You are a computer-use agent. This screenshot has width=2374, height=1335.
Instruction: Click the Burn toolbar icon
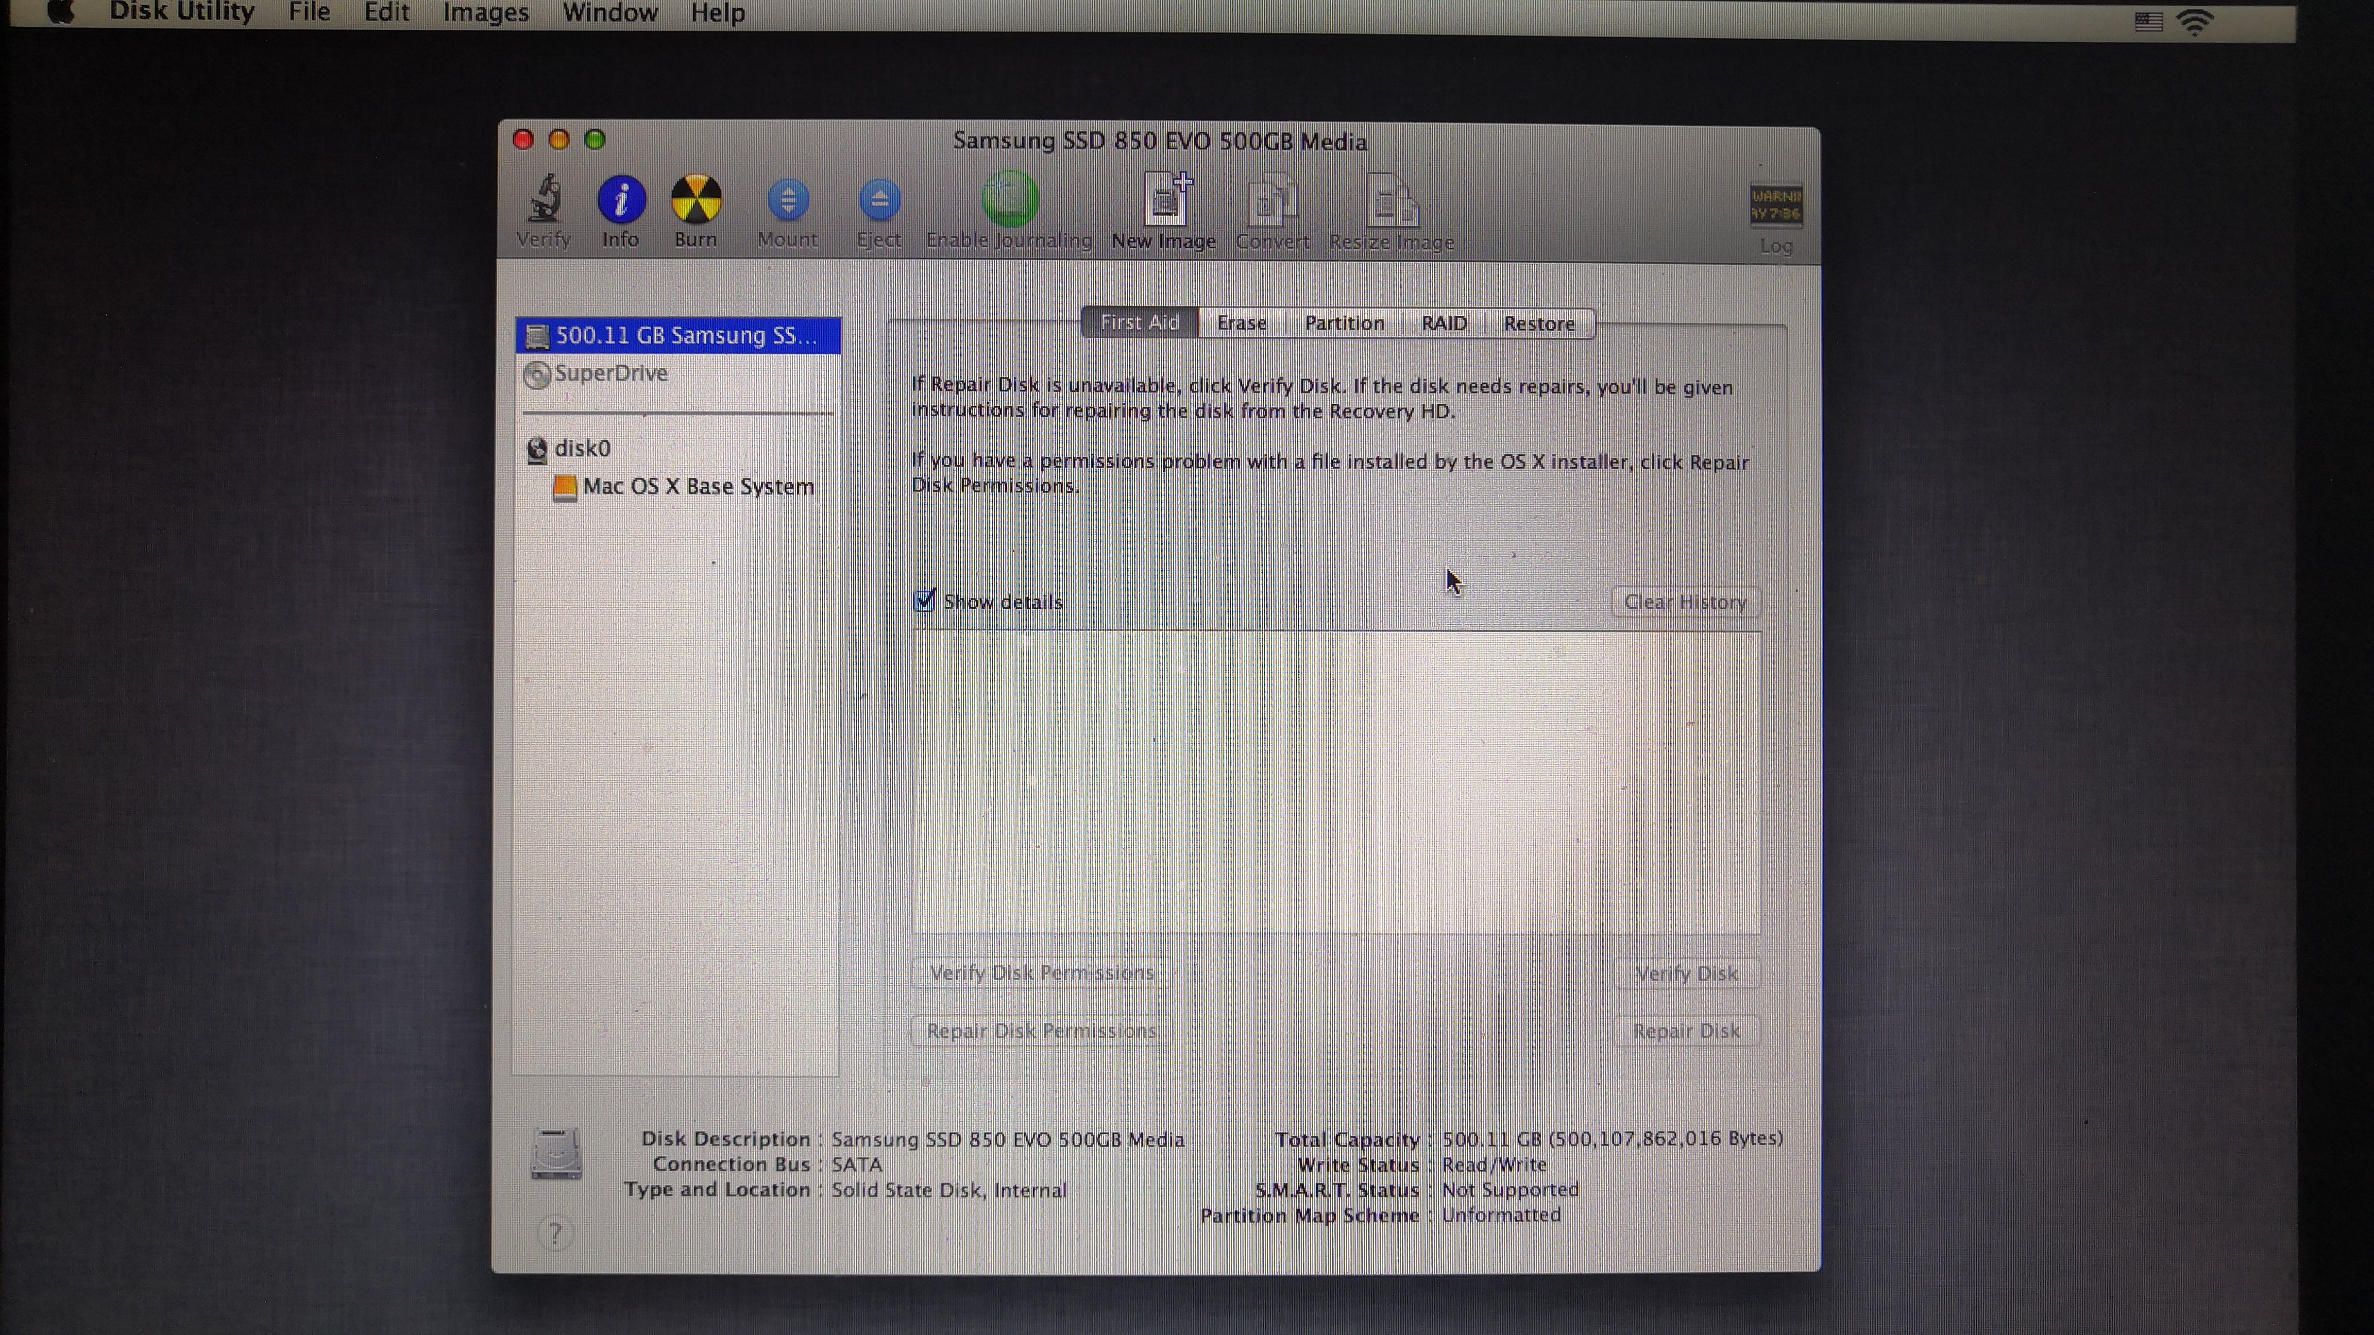coord(696,200)
